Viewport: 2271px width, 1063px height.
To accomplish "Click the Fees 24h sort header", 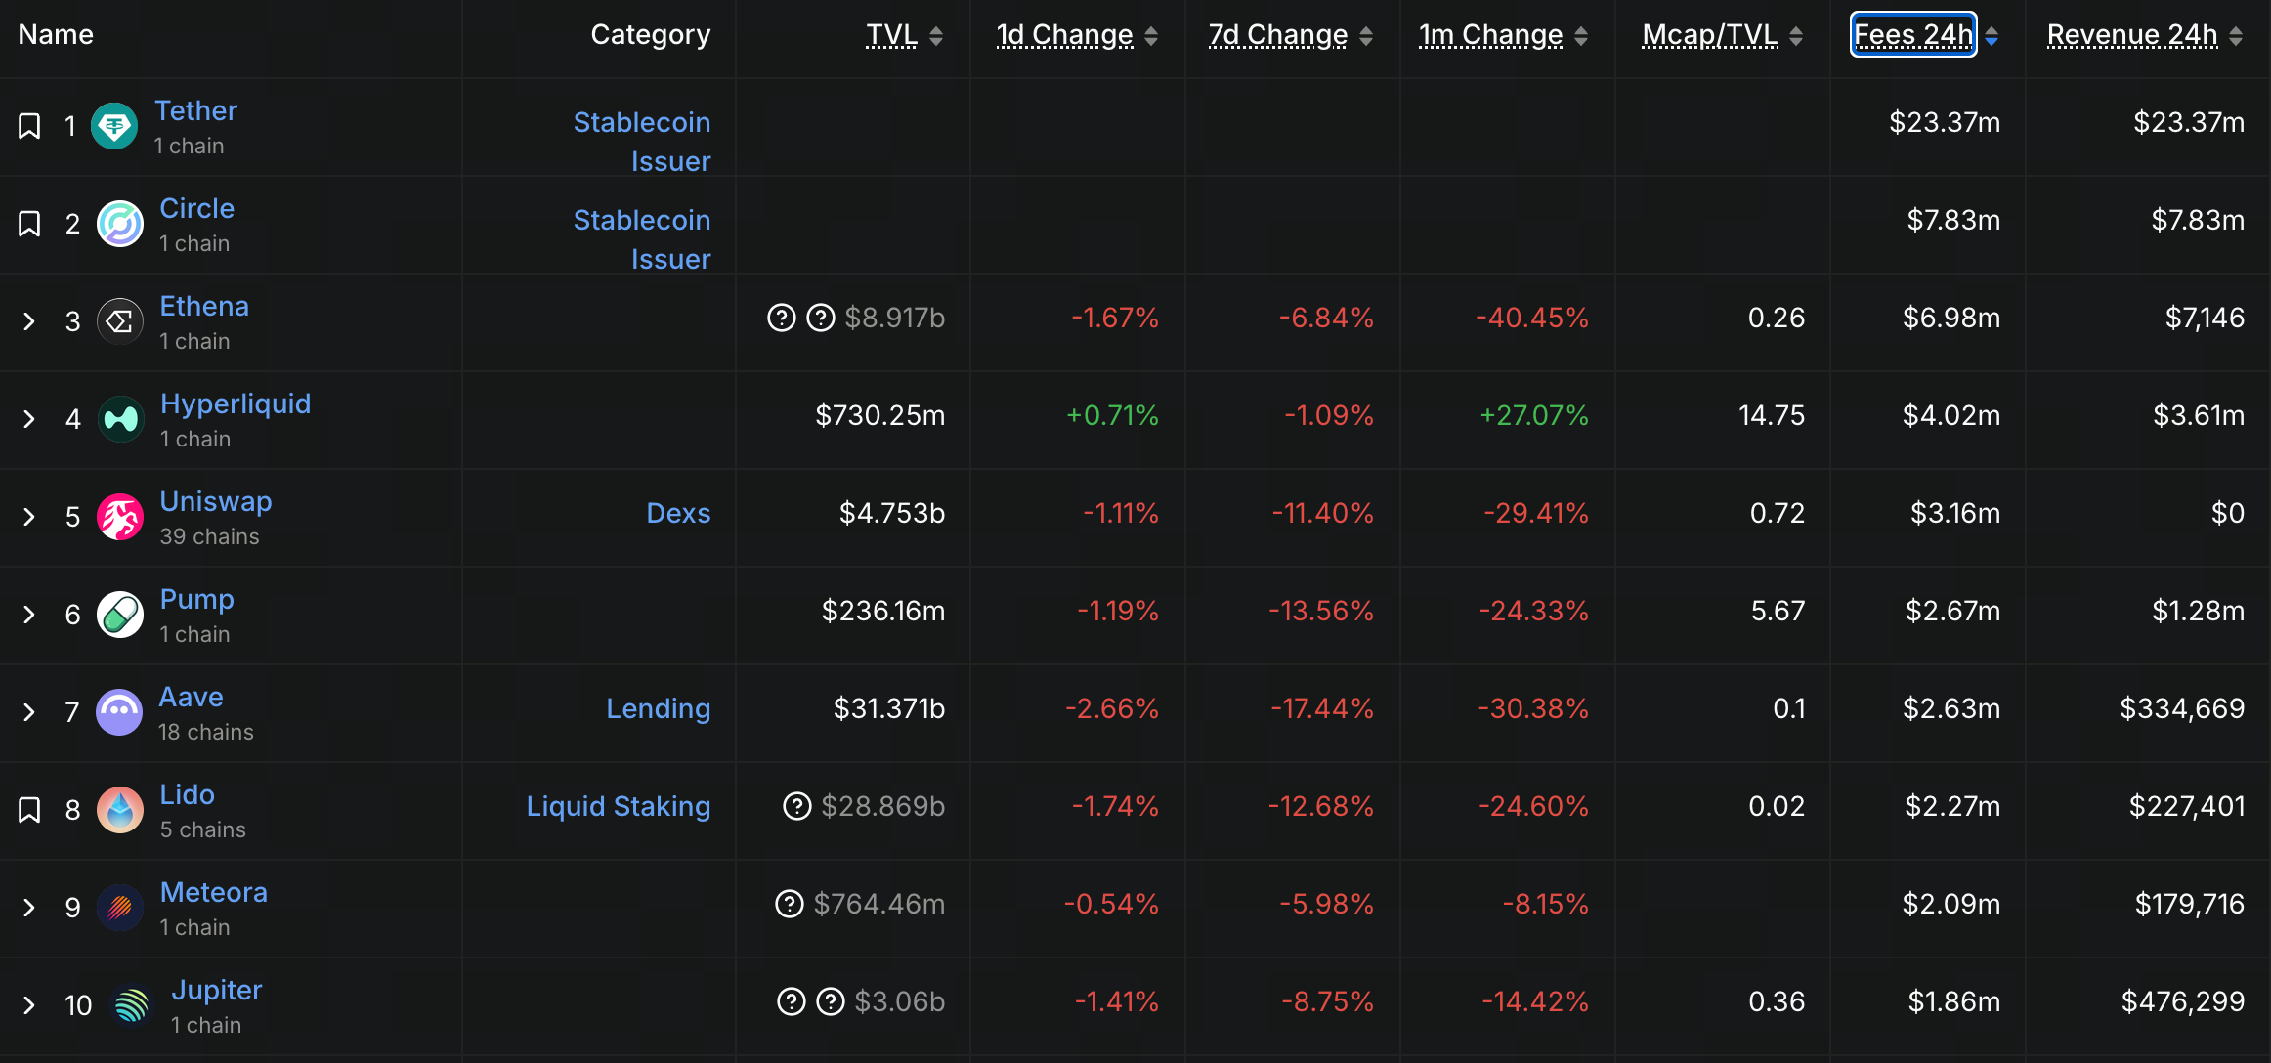I will pyautogui.click(x=1913, y=35).
